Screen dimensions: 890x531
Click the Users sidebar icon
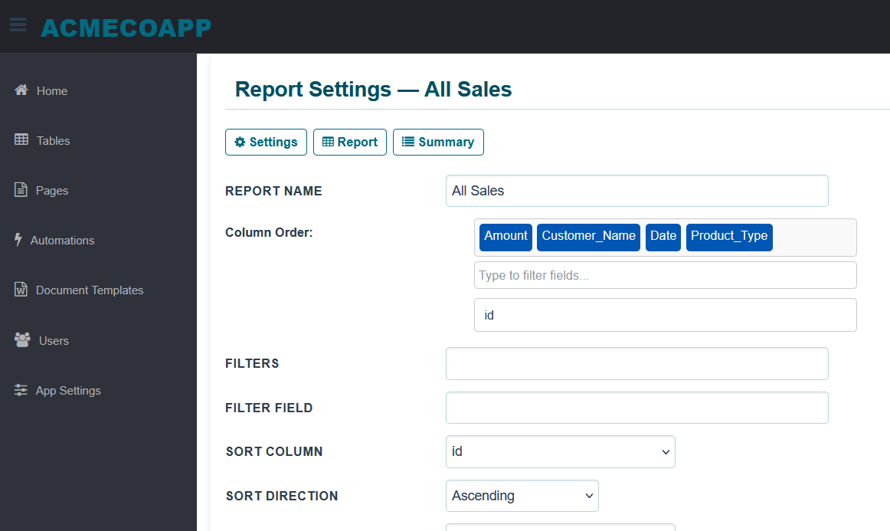pos(21,340)
